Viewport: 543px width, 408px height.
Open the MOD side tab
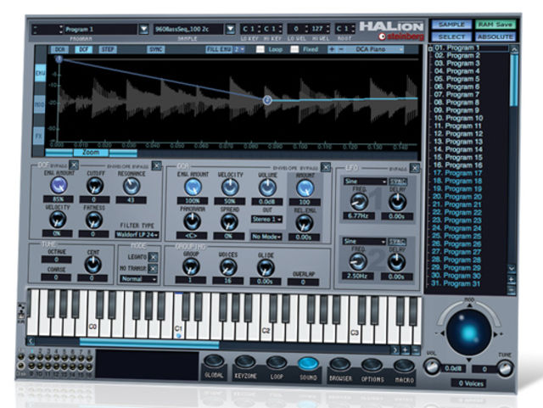[x=40, y=104]
